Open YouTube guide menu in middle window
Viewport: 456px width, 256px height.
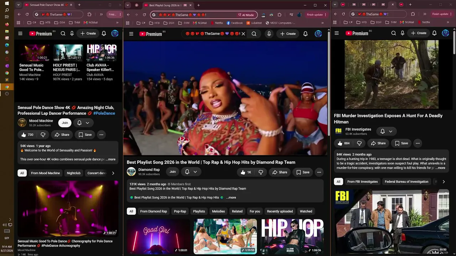(131, 34)
